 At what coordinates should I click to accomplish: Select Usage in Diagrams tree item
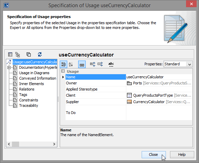[x=34, y=73]
